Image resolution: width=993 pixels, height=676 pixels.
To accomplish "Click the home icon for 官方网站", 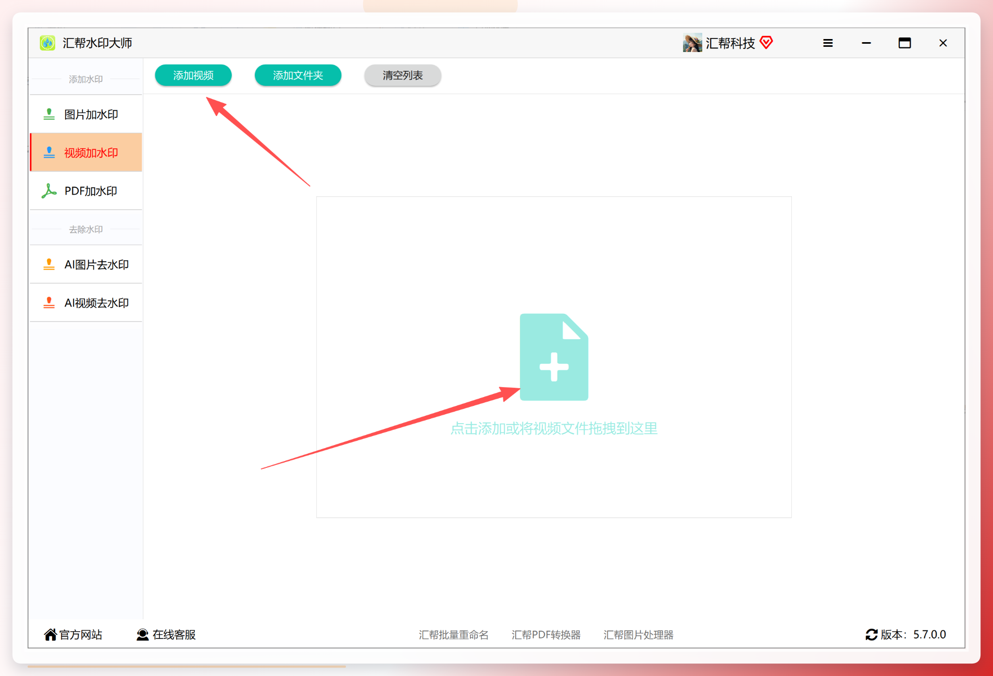I will 50,634.
